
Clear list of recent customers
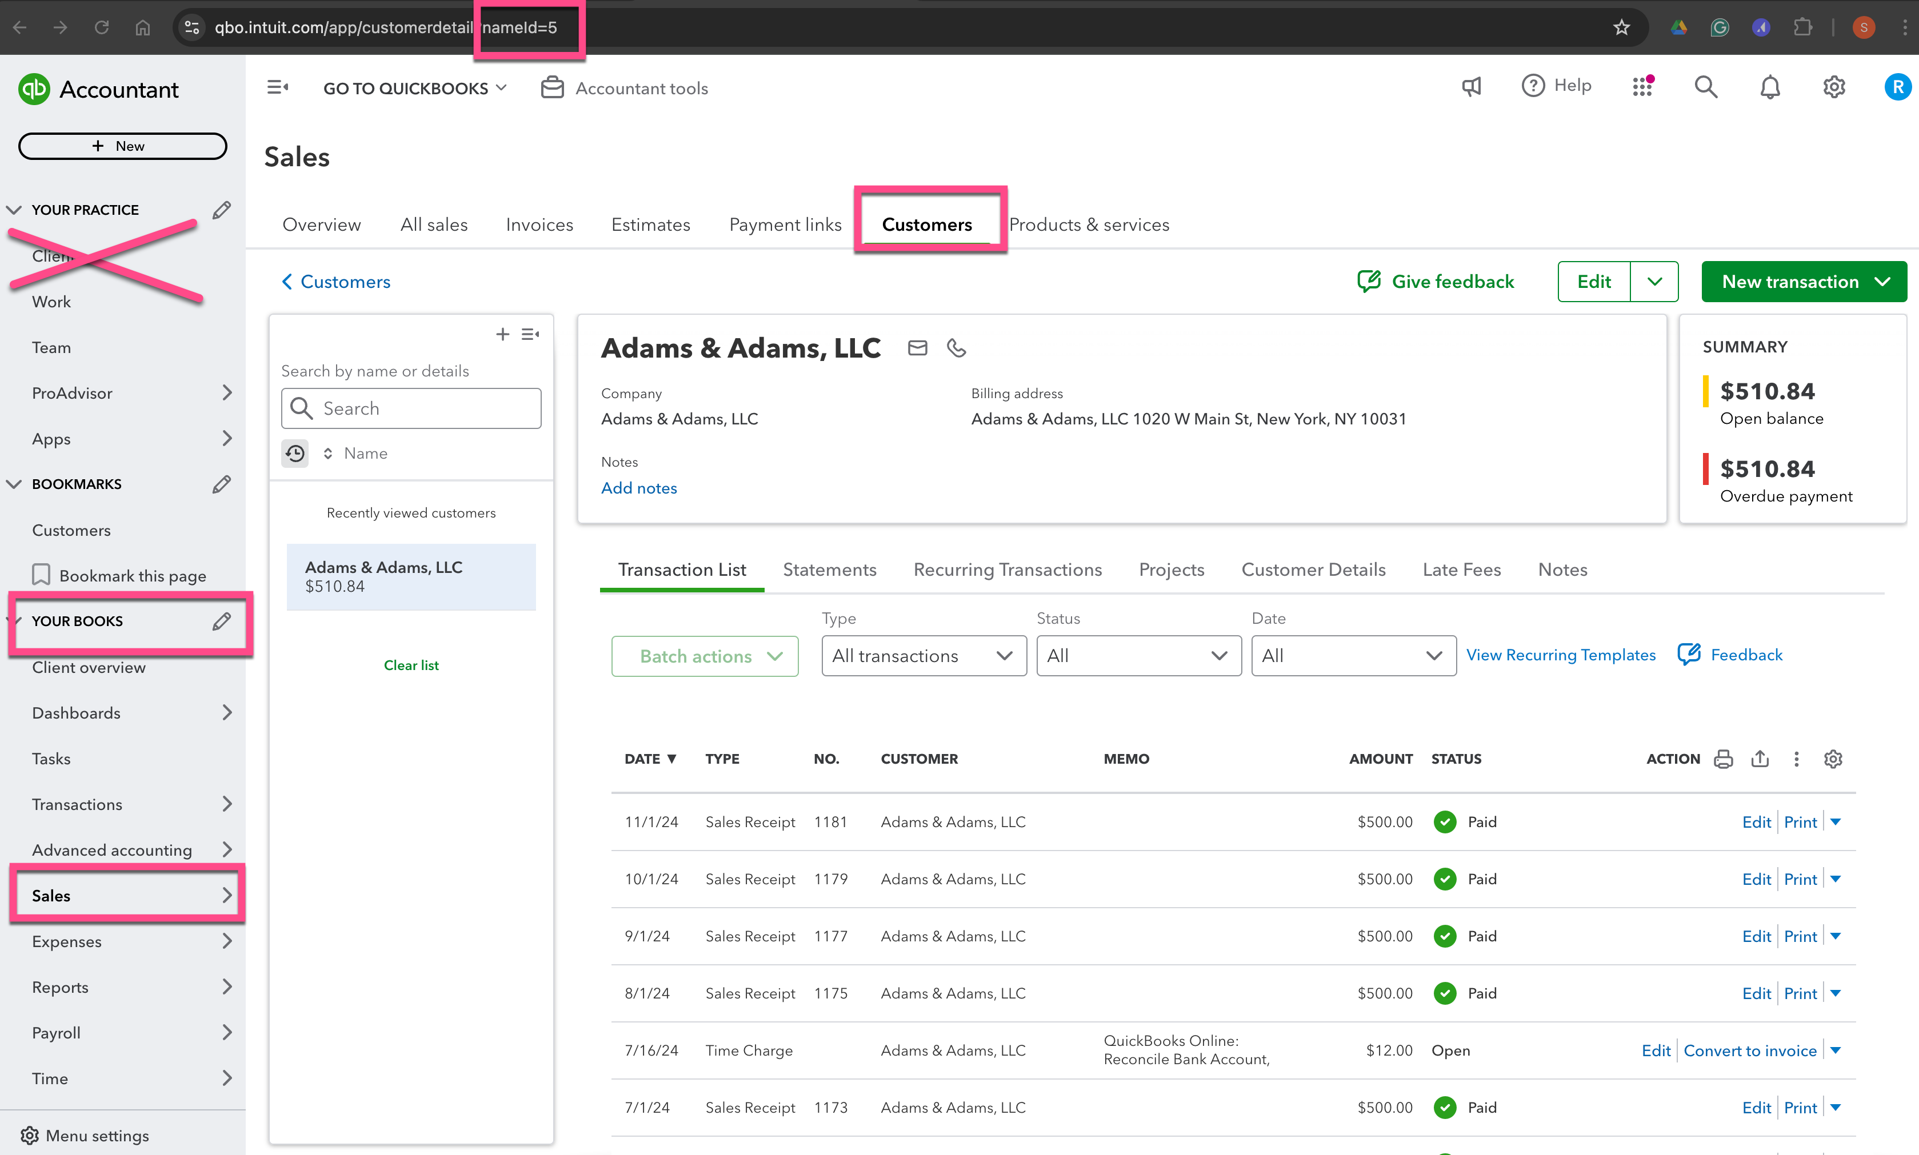point(411,665)
